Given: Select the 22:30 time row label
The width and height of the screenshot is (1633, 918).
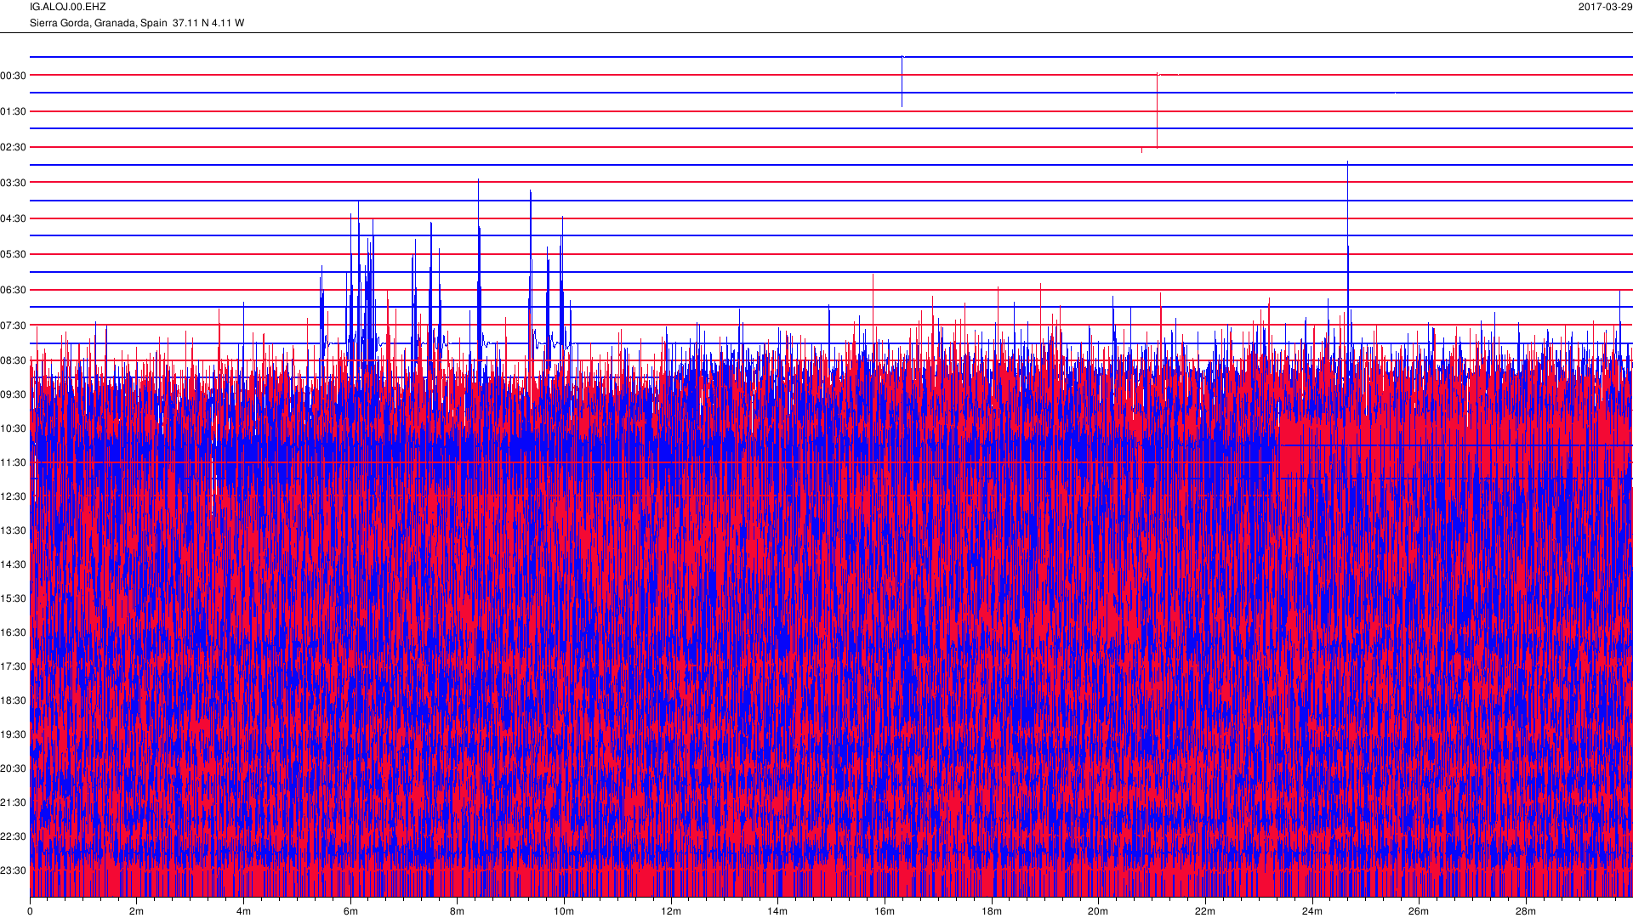Looking at the screenshot, I should pyautogui.click(x=14, y=836).
